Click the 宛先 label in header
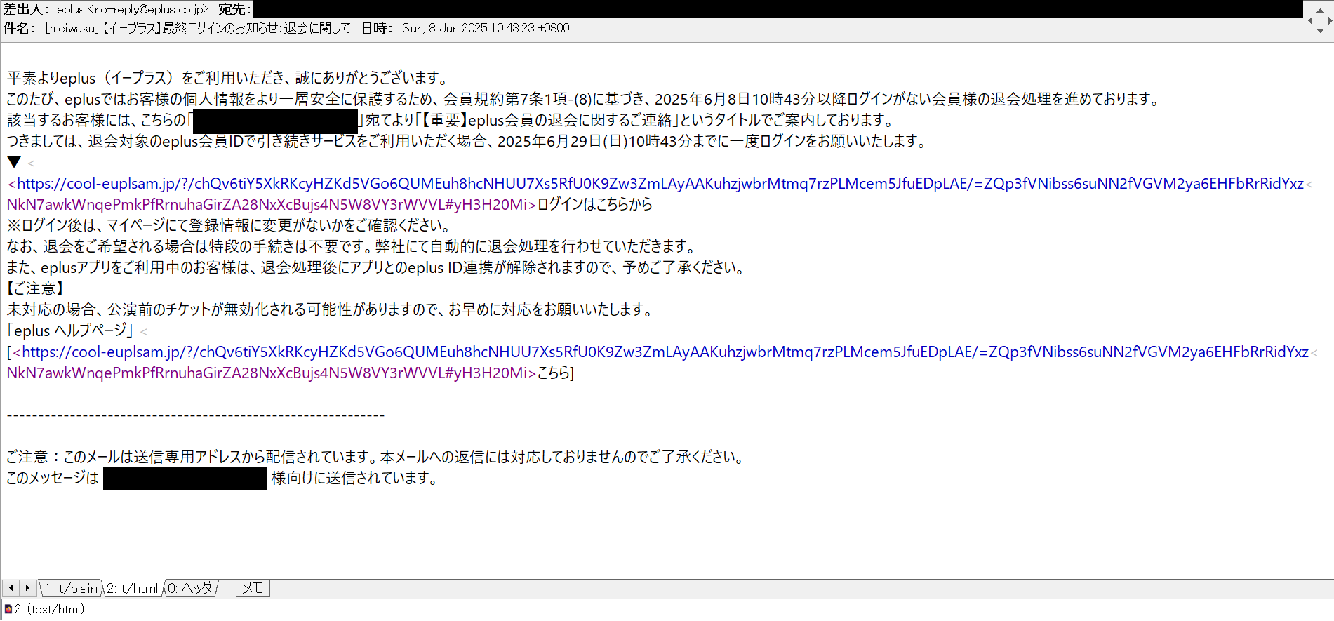The image size is (1334, 621). coord(234,9)
